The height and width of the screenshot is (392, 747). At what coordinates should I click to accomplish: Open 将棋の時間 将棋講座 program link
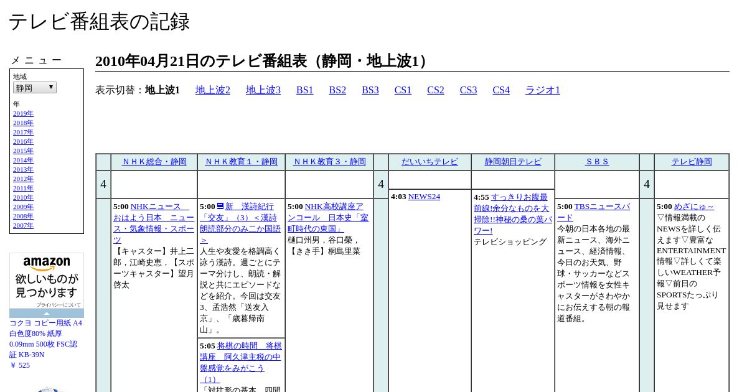(241, 363)
